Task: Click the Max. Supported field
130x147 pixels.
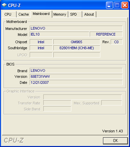Action: click(112, 103)
